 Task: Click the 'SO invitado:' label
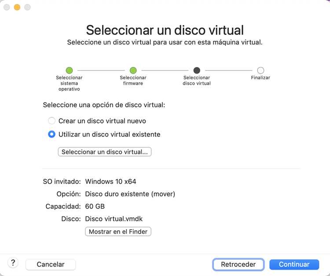pyautogui.click(x=62, y=182)
